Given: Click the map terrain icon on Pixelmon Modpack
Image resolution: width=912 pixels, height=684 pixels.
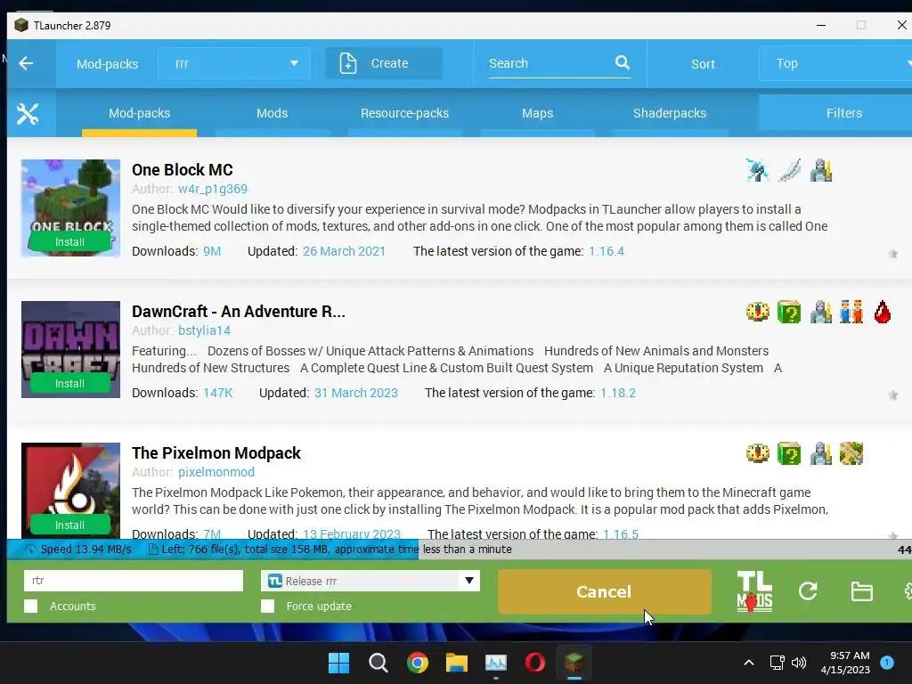Looking at the screenshot, I should (851, 453).
